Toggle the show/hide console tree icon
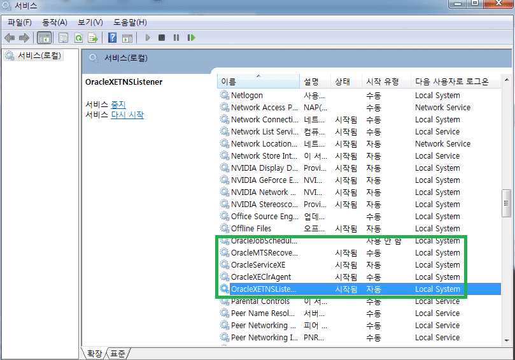 point(44,38)
